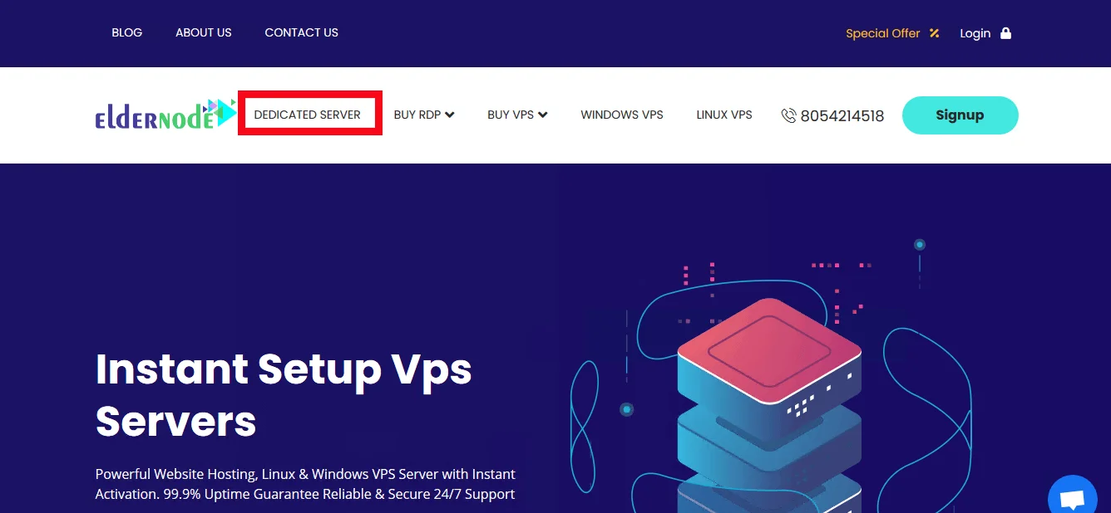
Task: Expand the BUY VPS dropdown arrow
Action: (x=543, y=115)
